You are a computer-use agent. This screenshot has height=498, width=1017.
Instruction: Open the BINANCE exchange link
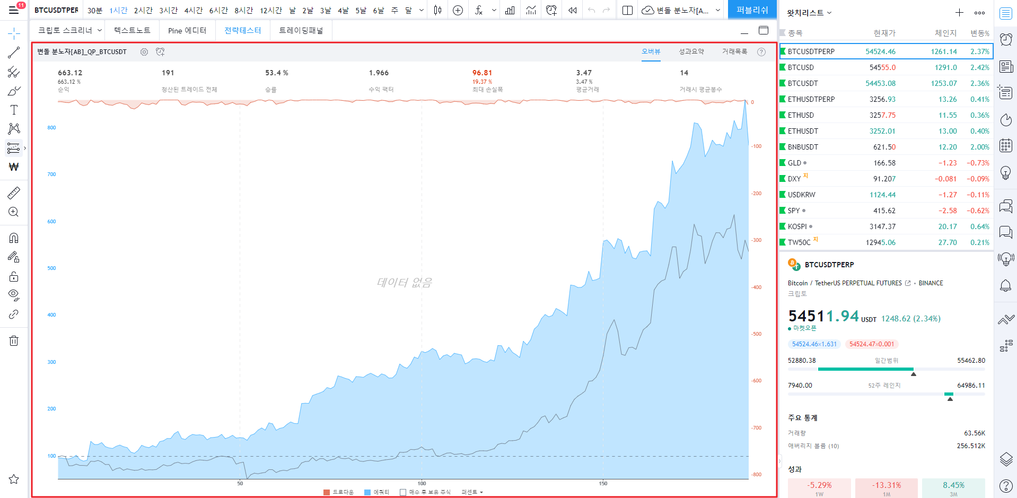click(931, 283)
